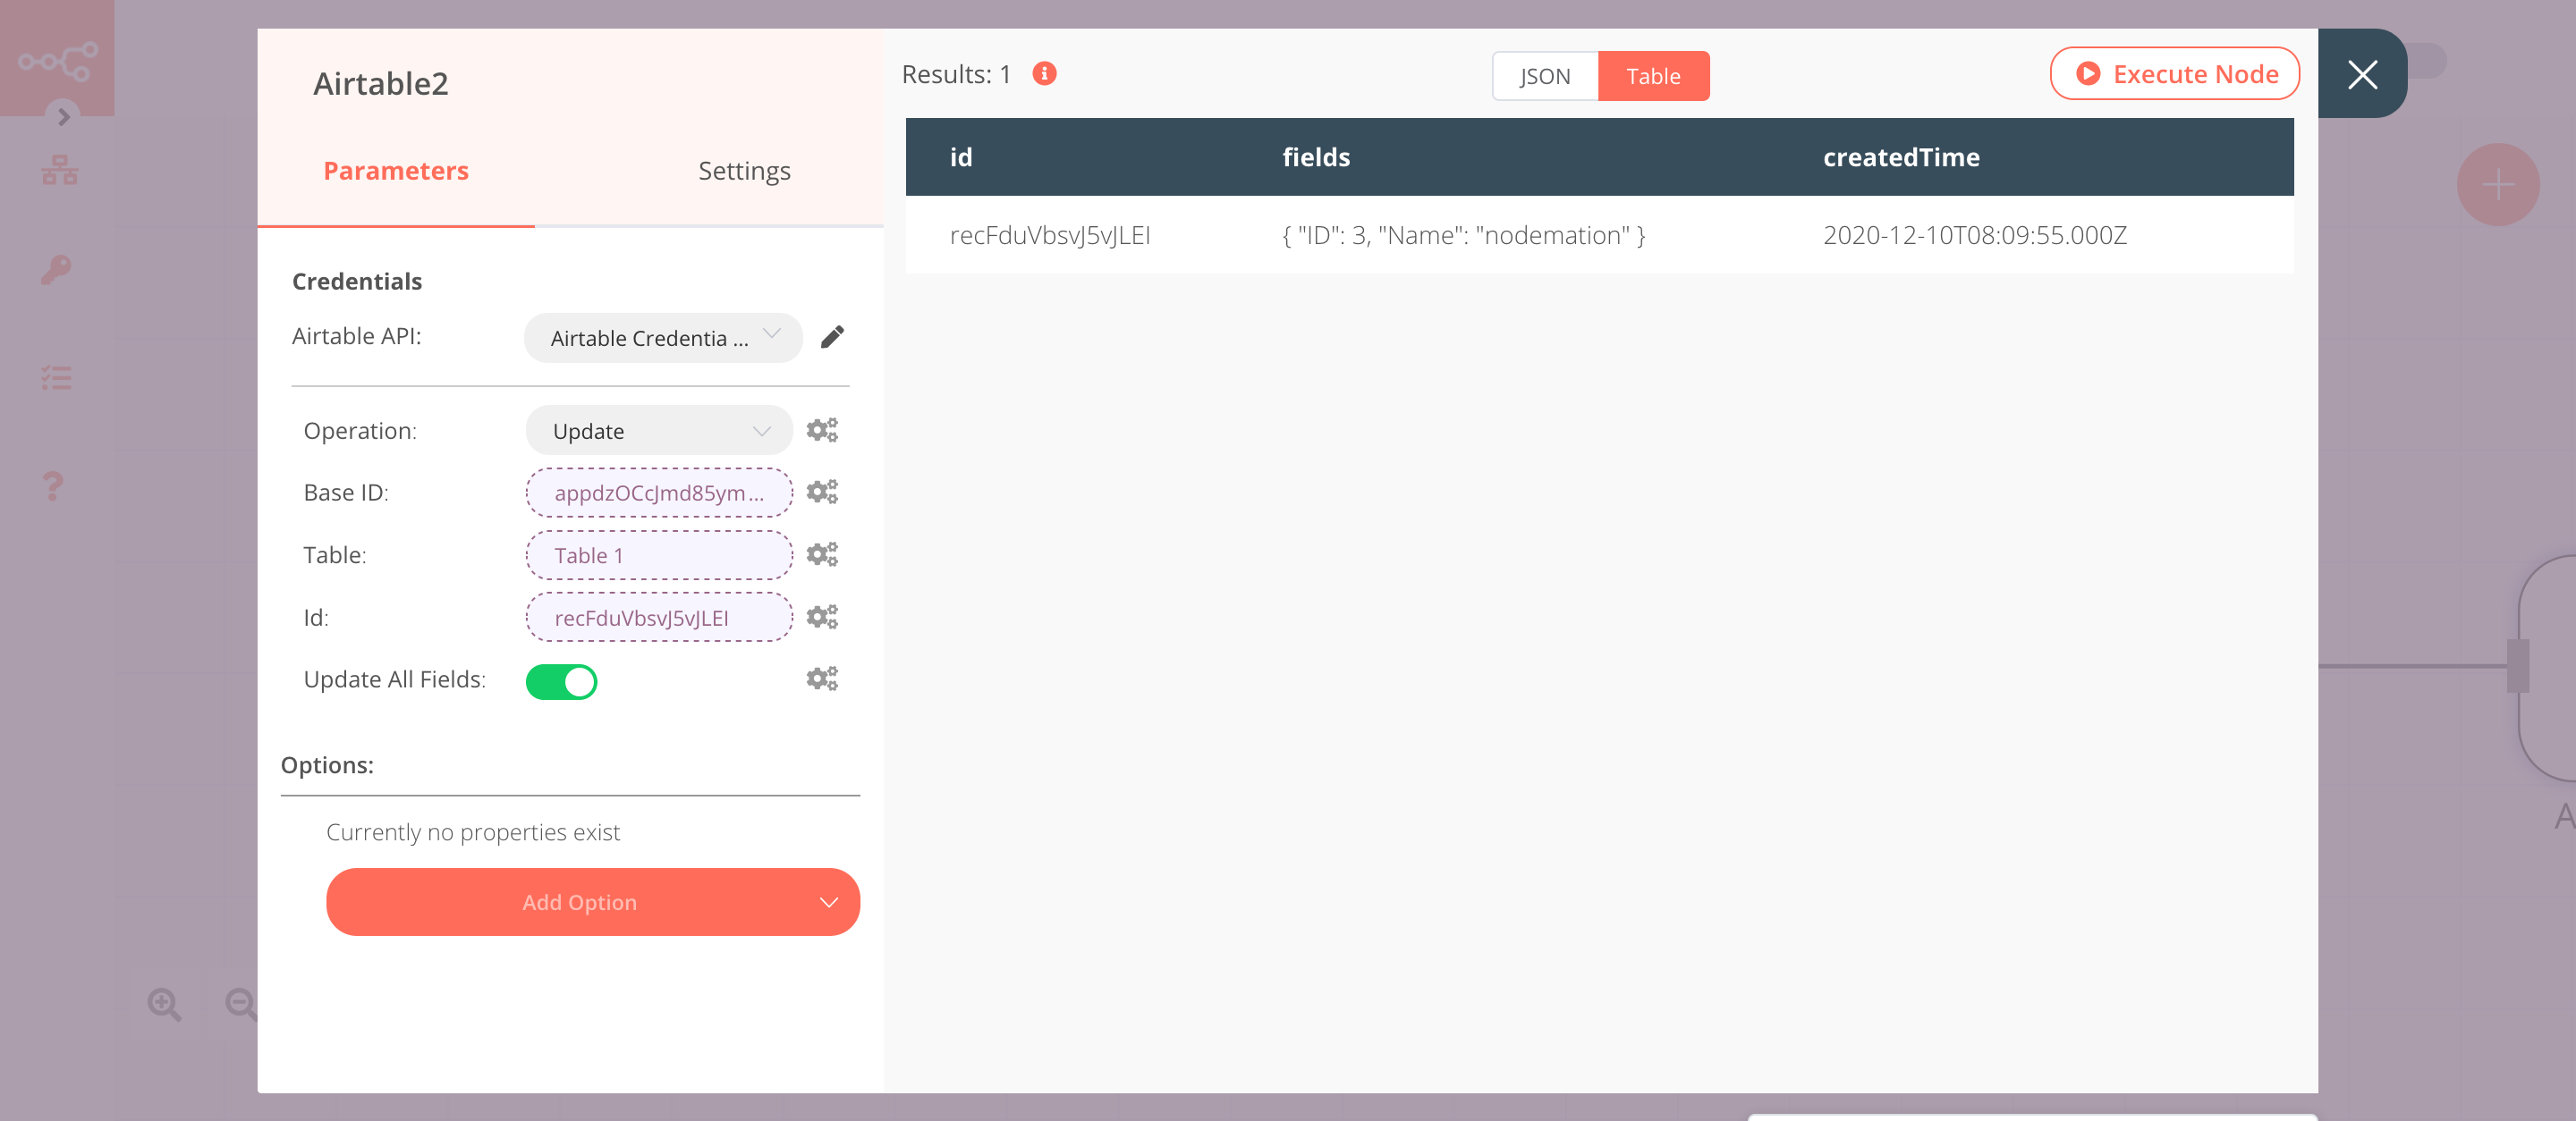Click the gear icon next to Base ID field
The image size is (2576, 1121).
coord(821,493)
